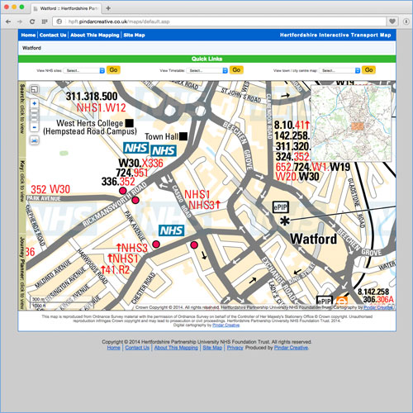This screenshot has width=413, height=413.
Task: Zoom in on the map with plus
Action: click(x=34, y=103)
